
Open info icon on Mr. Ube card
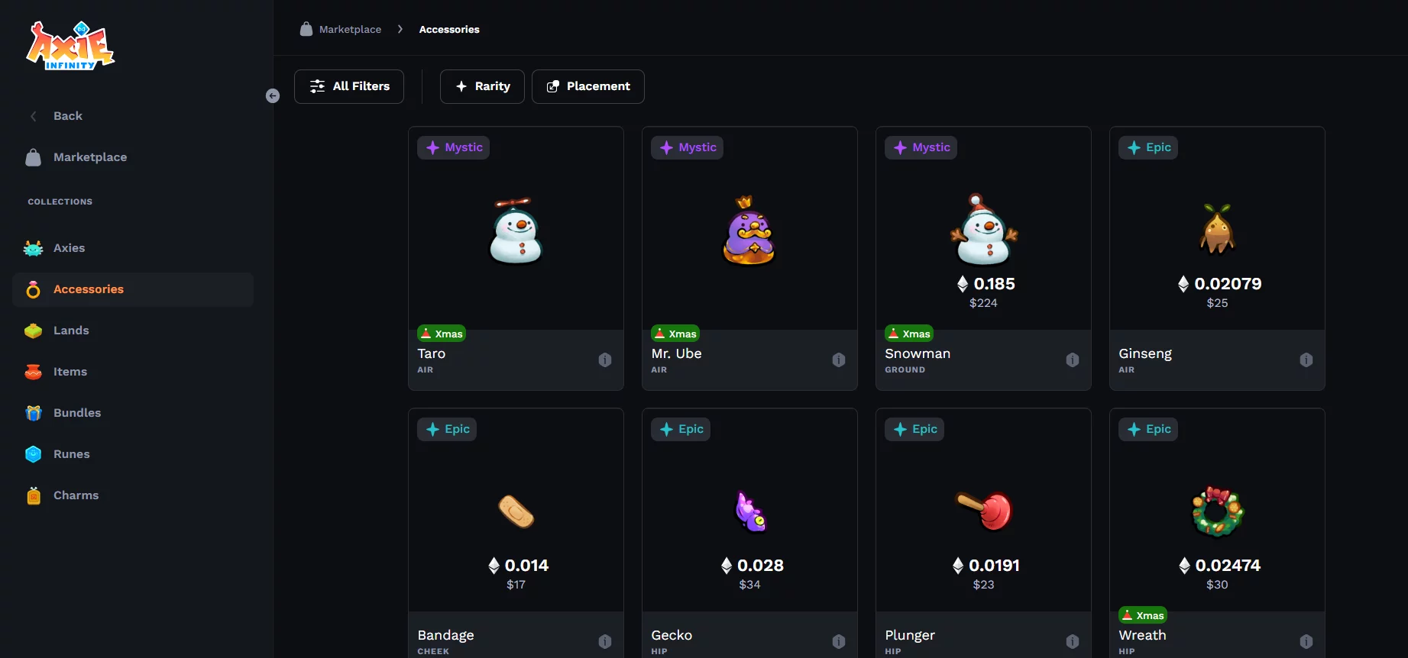[x=839, y=360]
